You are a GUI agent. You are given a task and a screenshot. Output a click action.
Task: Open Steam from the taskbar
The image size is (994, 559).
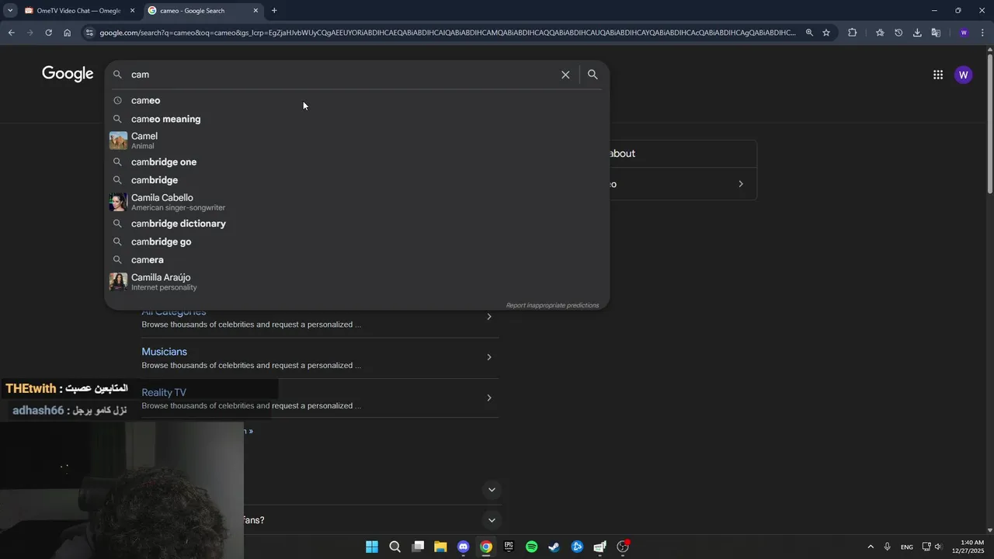click(554, 547)
